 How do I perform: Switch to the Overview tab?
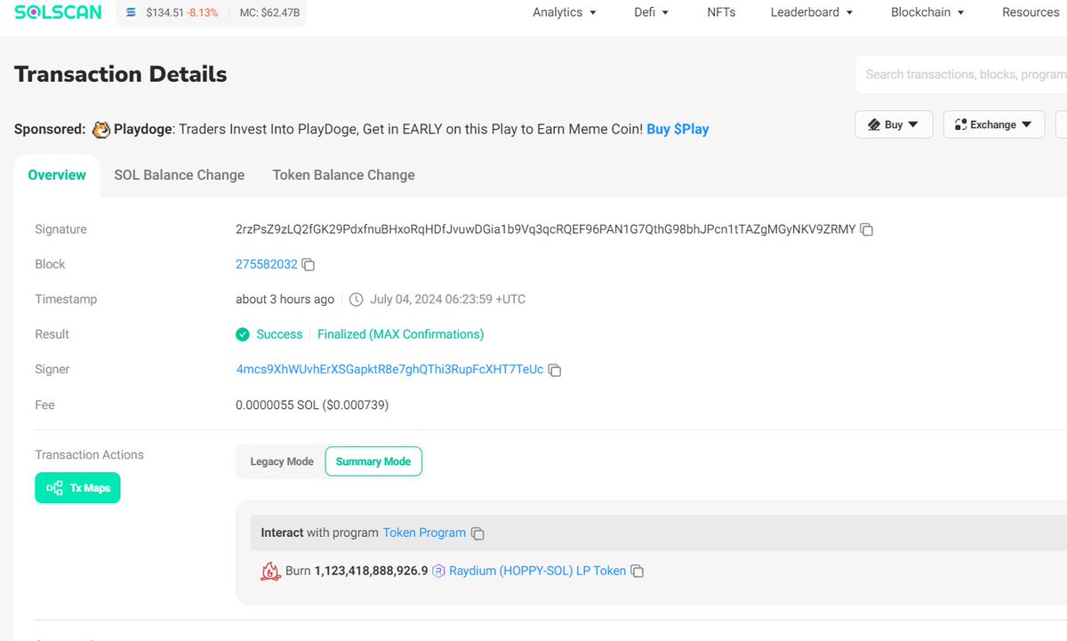57,175
